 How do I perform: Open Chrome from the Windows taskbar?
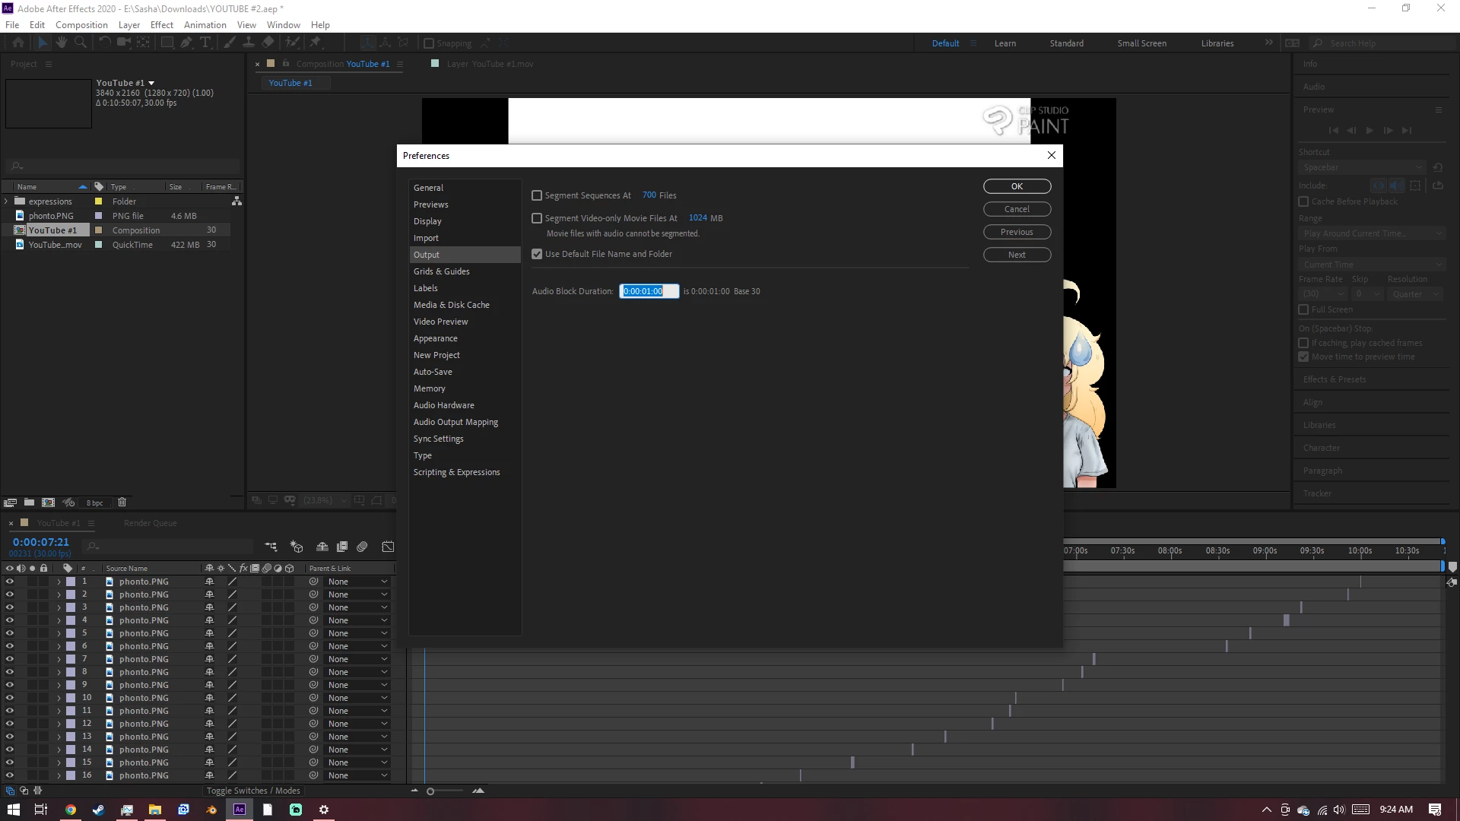(x=70, y=810)
